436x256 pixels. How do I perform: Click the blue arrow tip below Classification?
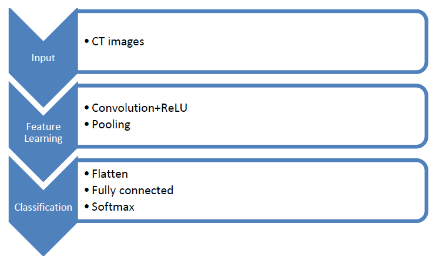(x=43, y=247)
